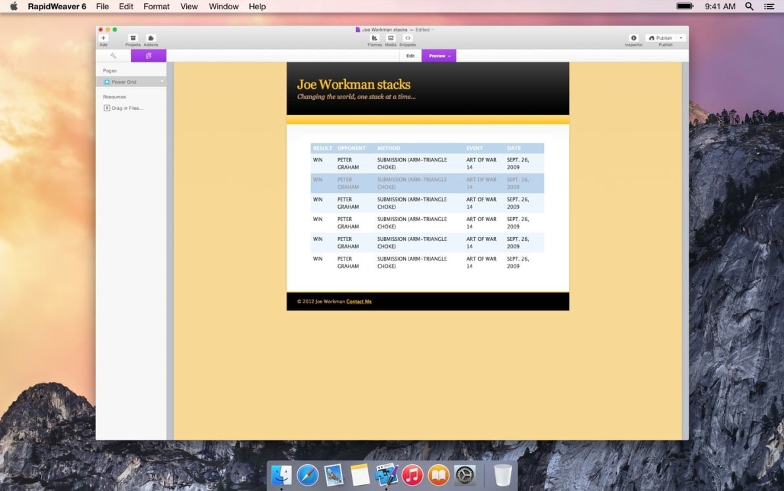Open the Apple menu

(14, 7)
